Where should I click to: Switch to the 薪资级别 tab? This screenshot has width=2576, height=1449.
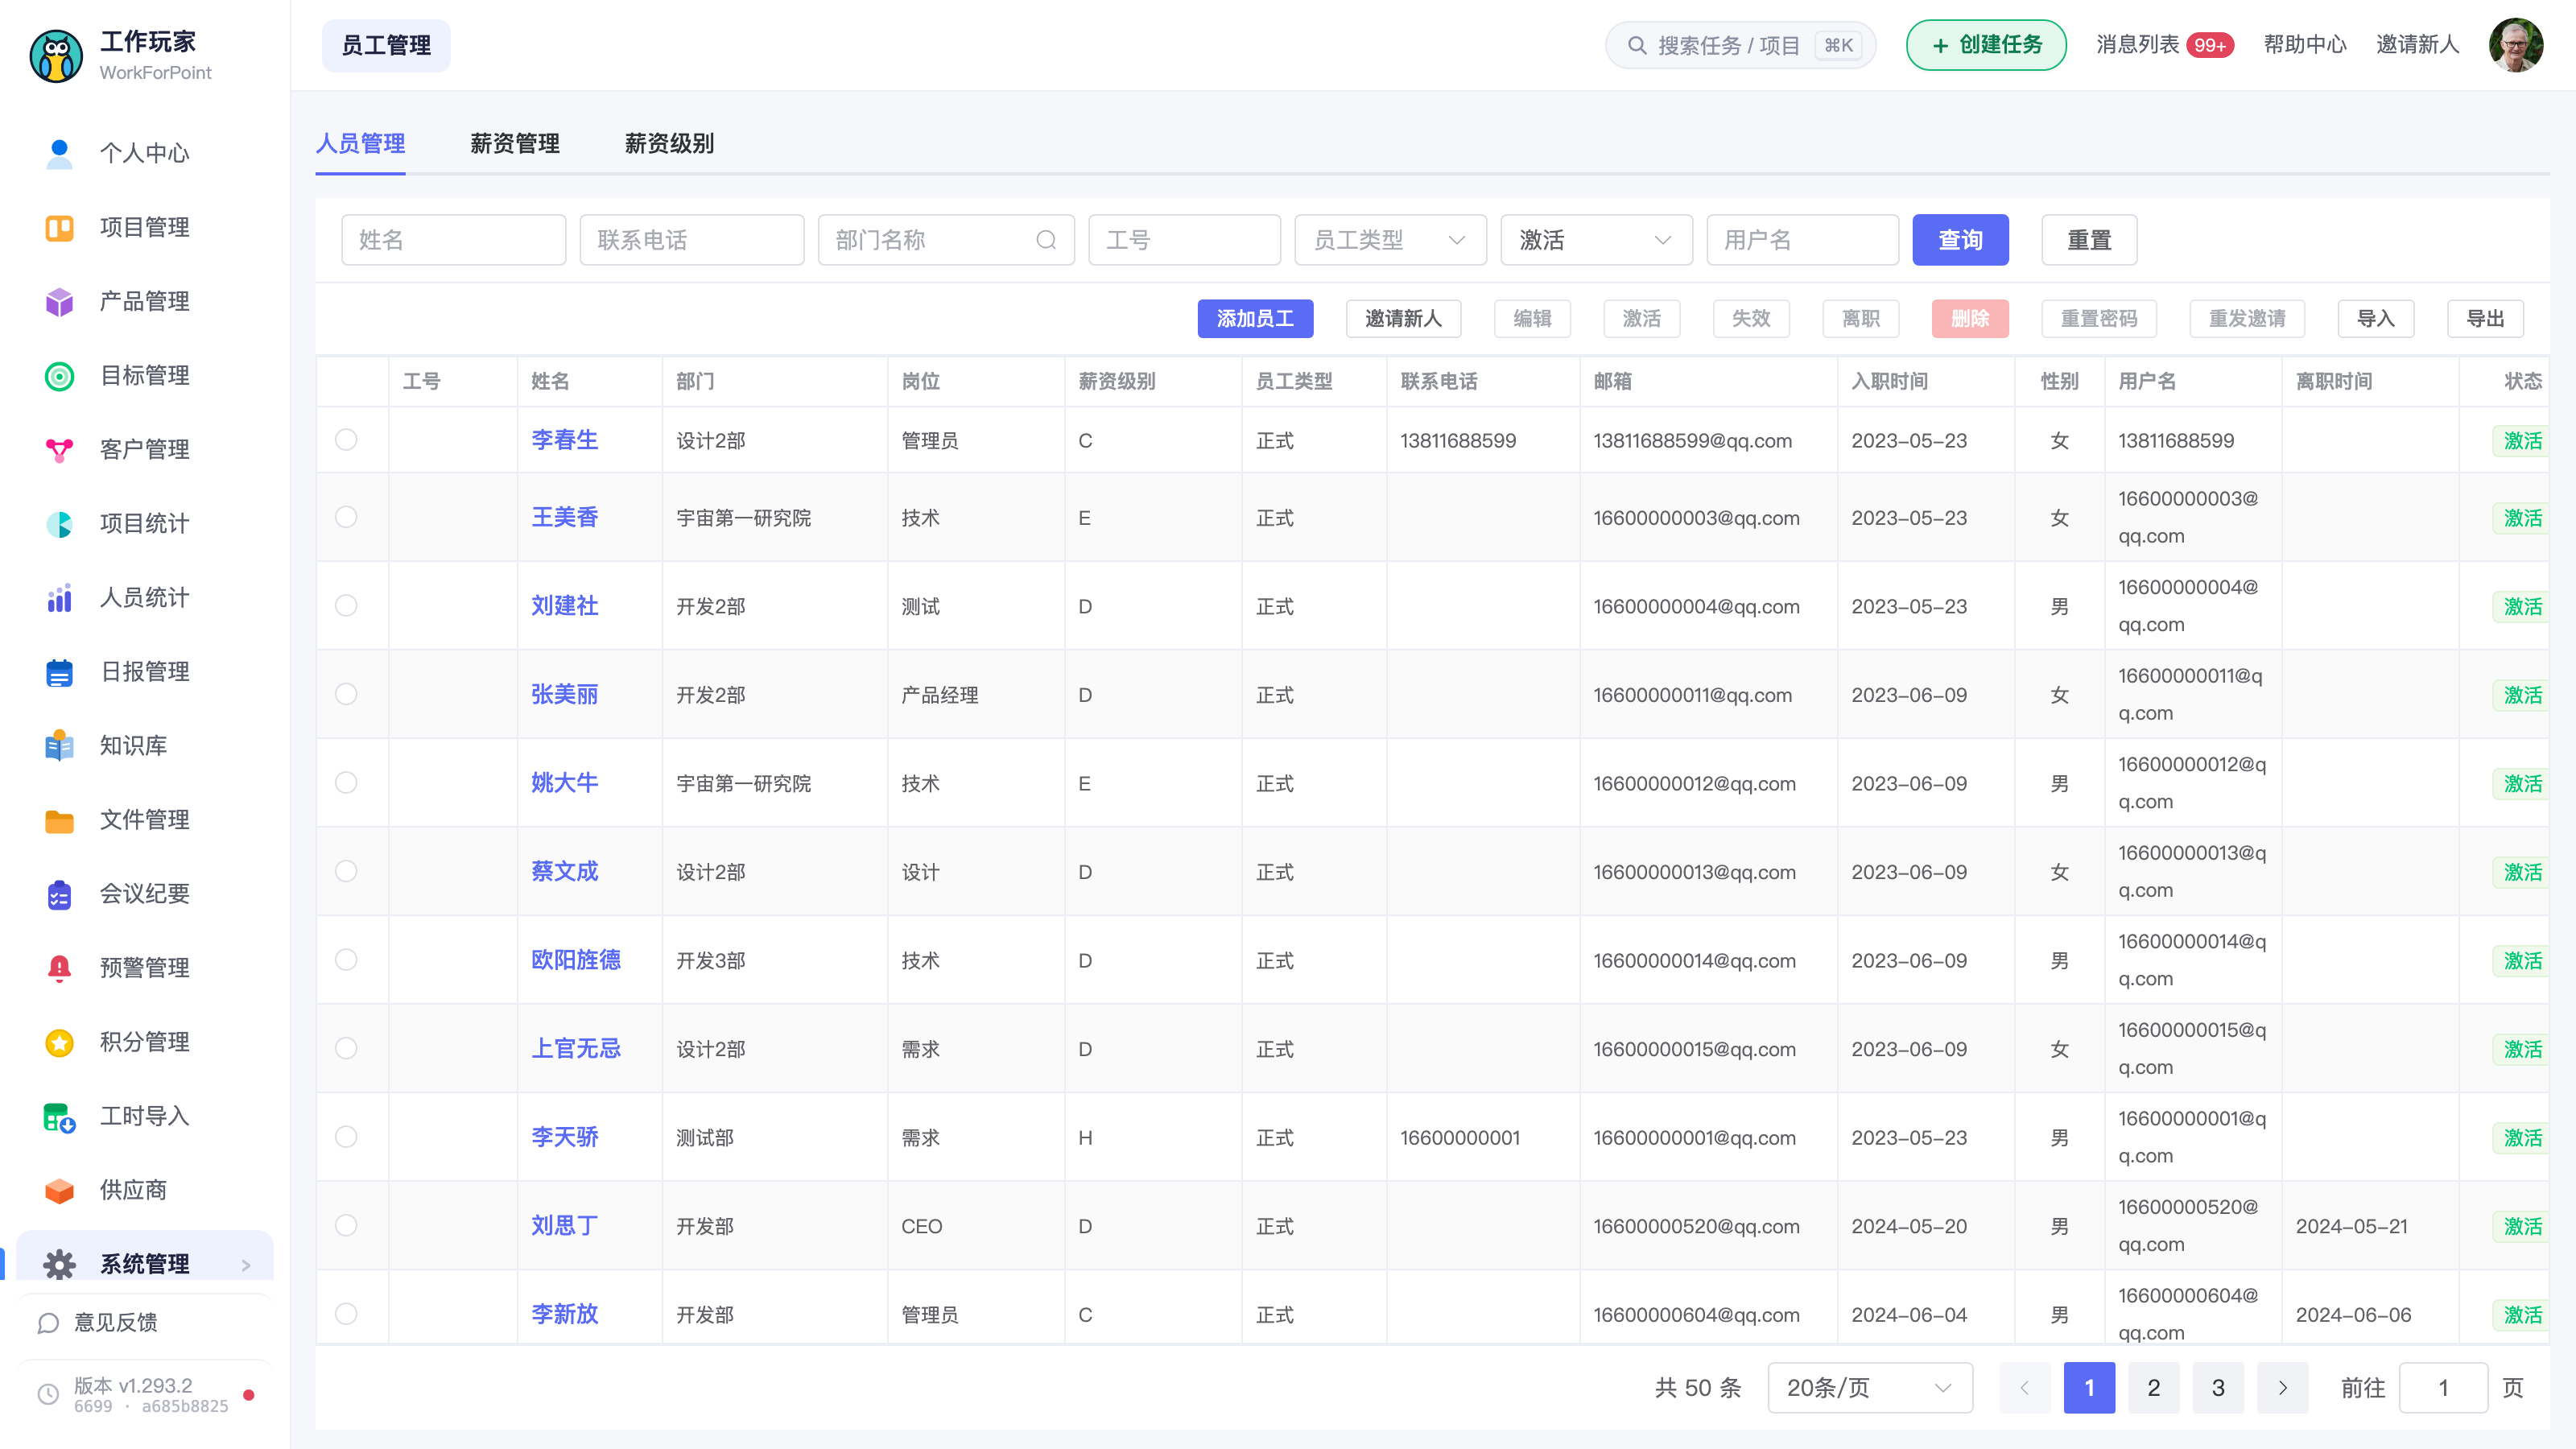point(669,143)
